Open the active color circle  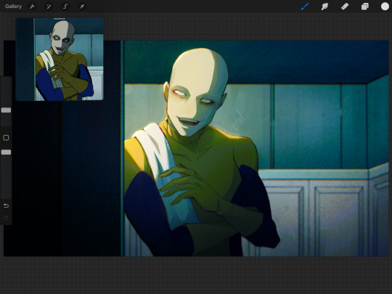(385, 7)
